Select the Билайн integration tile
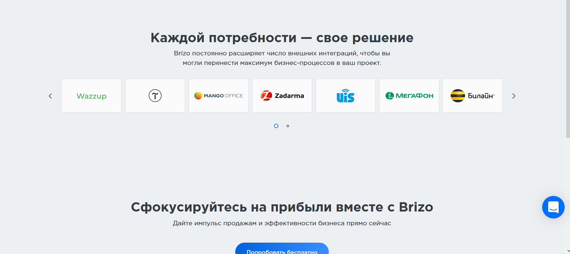This screenshot has width=570, height=254. tap(472, 96)
